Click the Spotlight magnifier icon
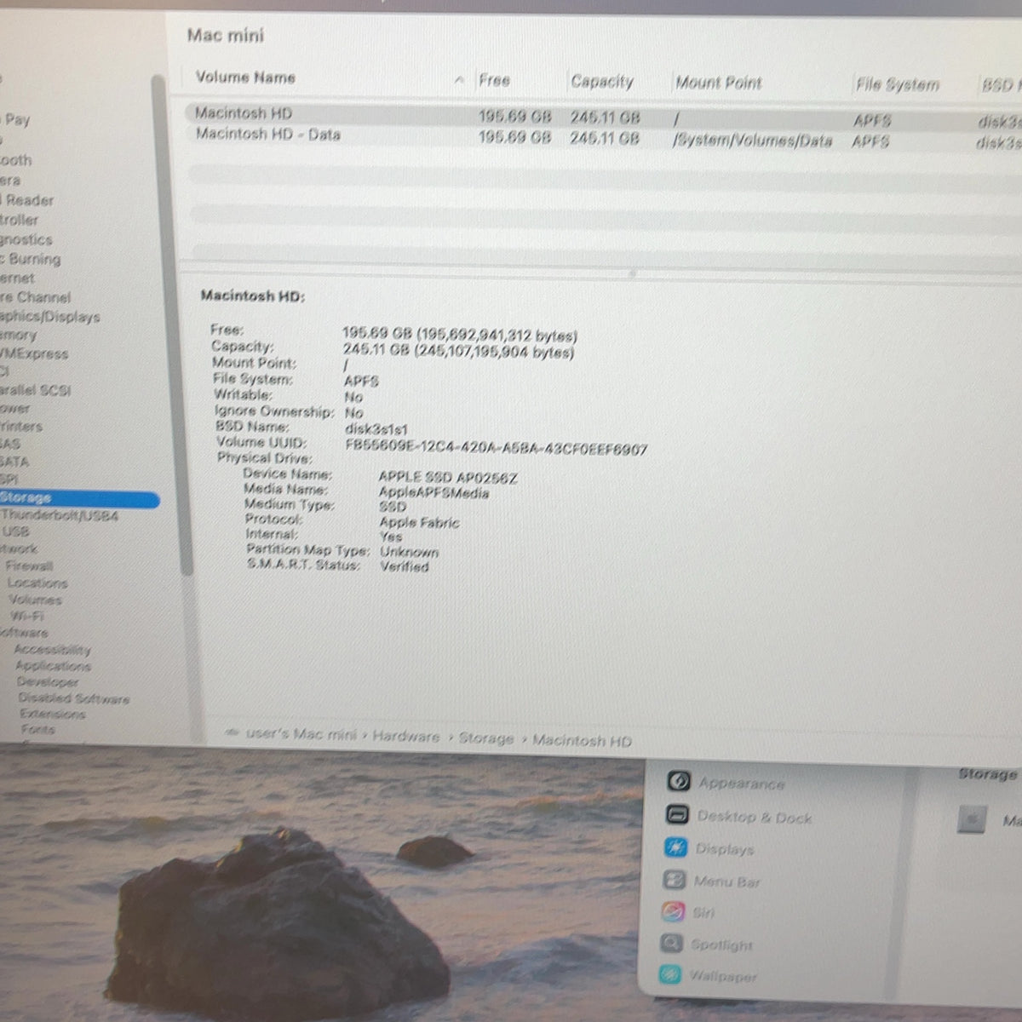 pos(672,944)
